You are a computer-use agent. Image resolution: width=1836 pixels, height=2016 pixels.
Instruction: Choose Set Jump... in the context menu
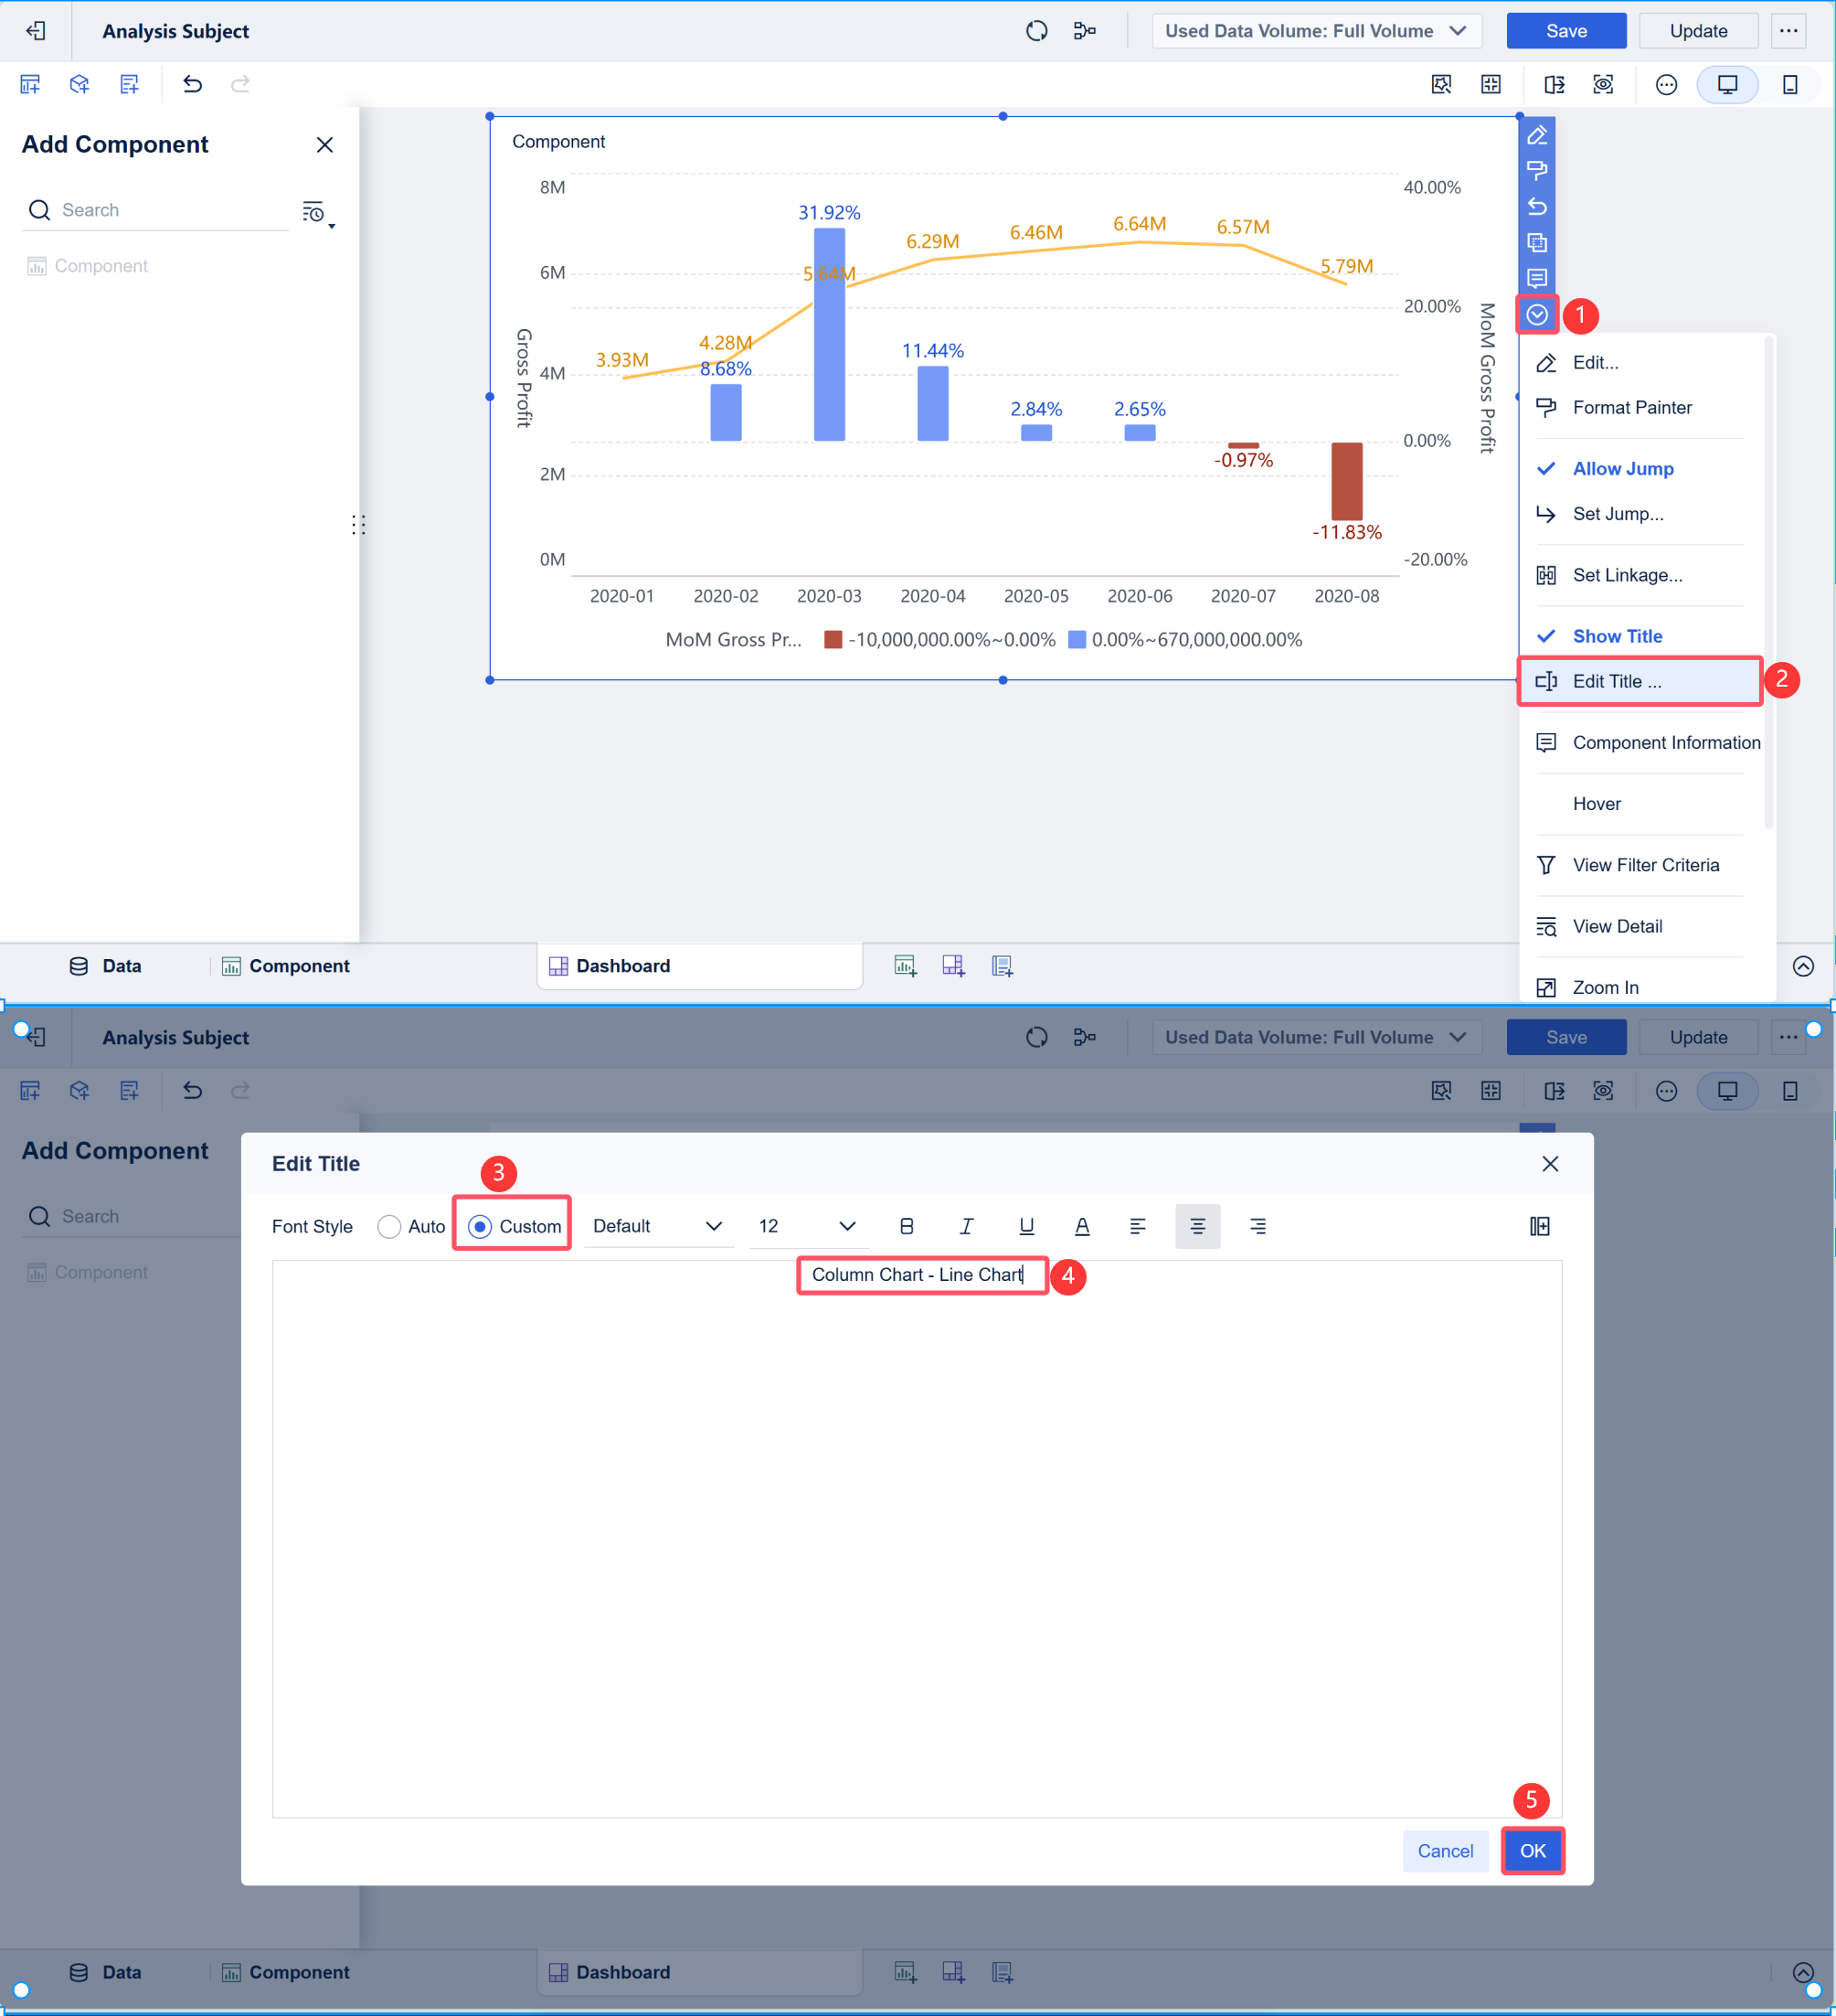[x=1640, y=514]
